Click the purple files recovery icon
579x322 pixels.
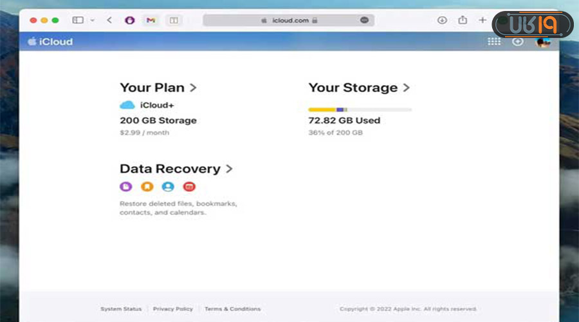tap(126, 187)
